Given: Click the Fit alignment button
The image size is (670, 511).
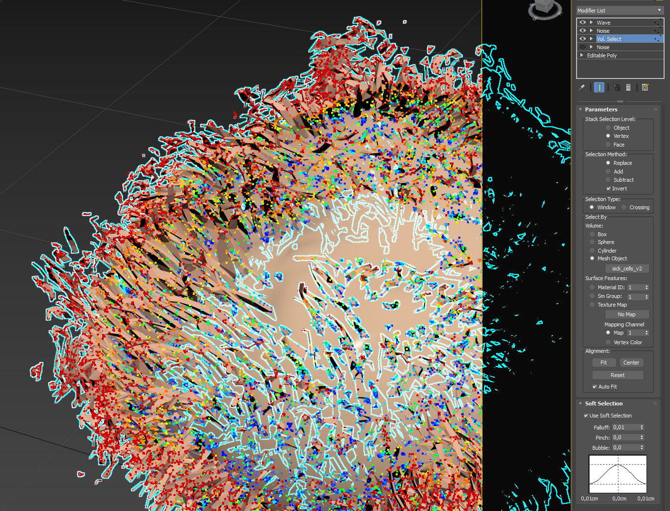Looking at the screenshot, I should coord(604,363).
